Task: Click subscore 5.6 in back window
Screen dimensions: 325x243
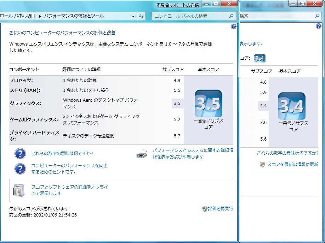Action: (x=263, y=139)
